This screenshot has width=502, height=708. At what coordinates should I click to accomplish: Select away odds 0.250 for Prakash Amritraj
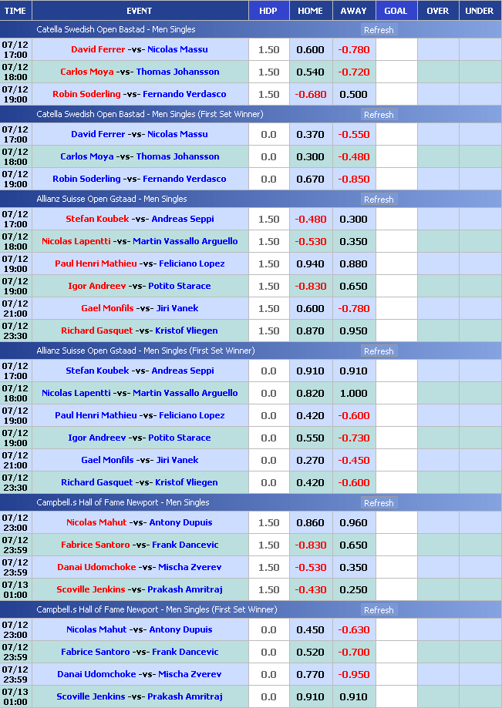(x=353, y=589)
